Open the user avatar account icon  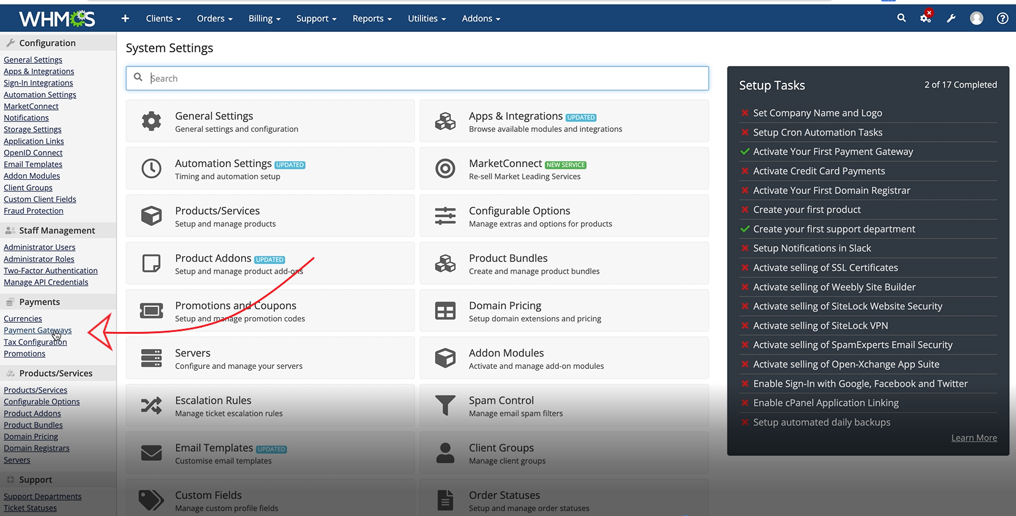[977, 18]
